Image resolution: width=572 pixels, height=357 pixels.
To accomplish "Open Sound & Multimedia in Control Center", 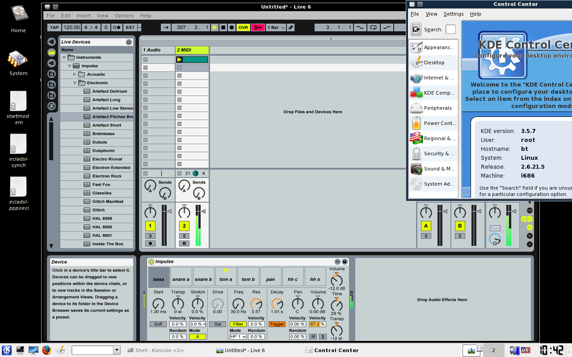I will [433, 169].
